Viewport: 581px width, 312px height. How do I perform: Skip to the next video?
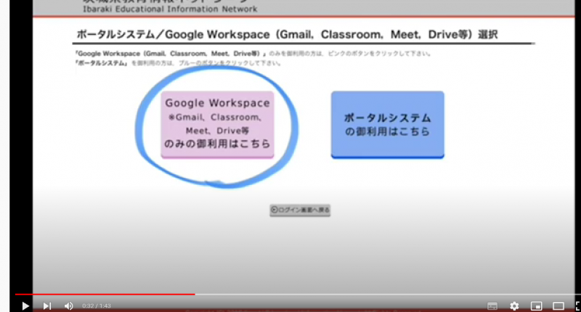pos(47,306)
